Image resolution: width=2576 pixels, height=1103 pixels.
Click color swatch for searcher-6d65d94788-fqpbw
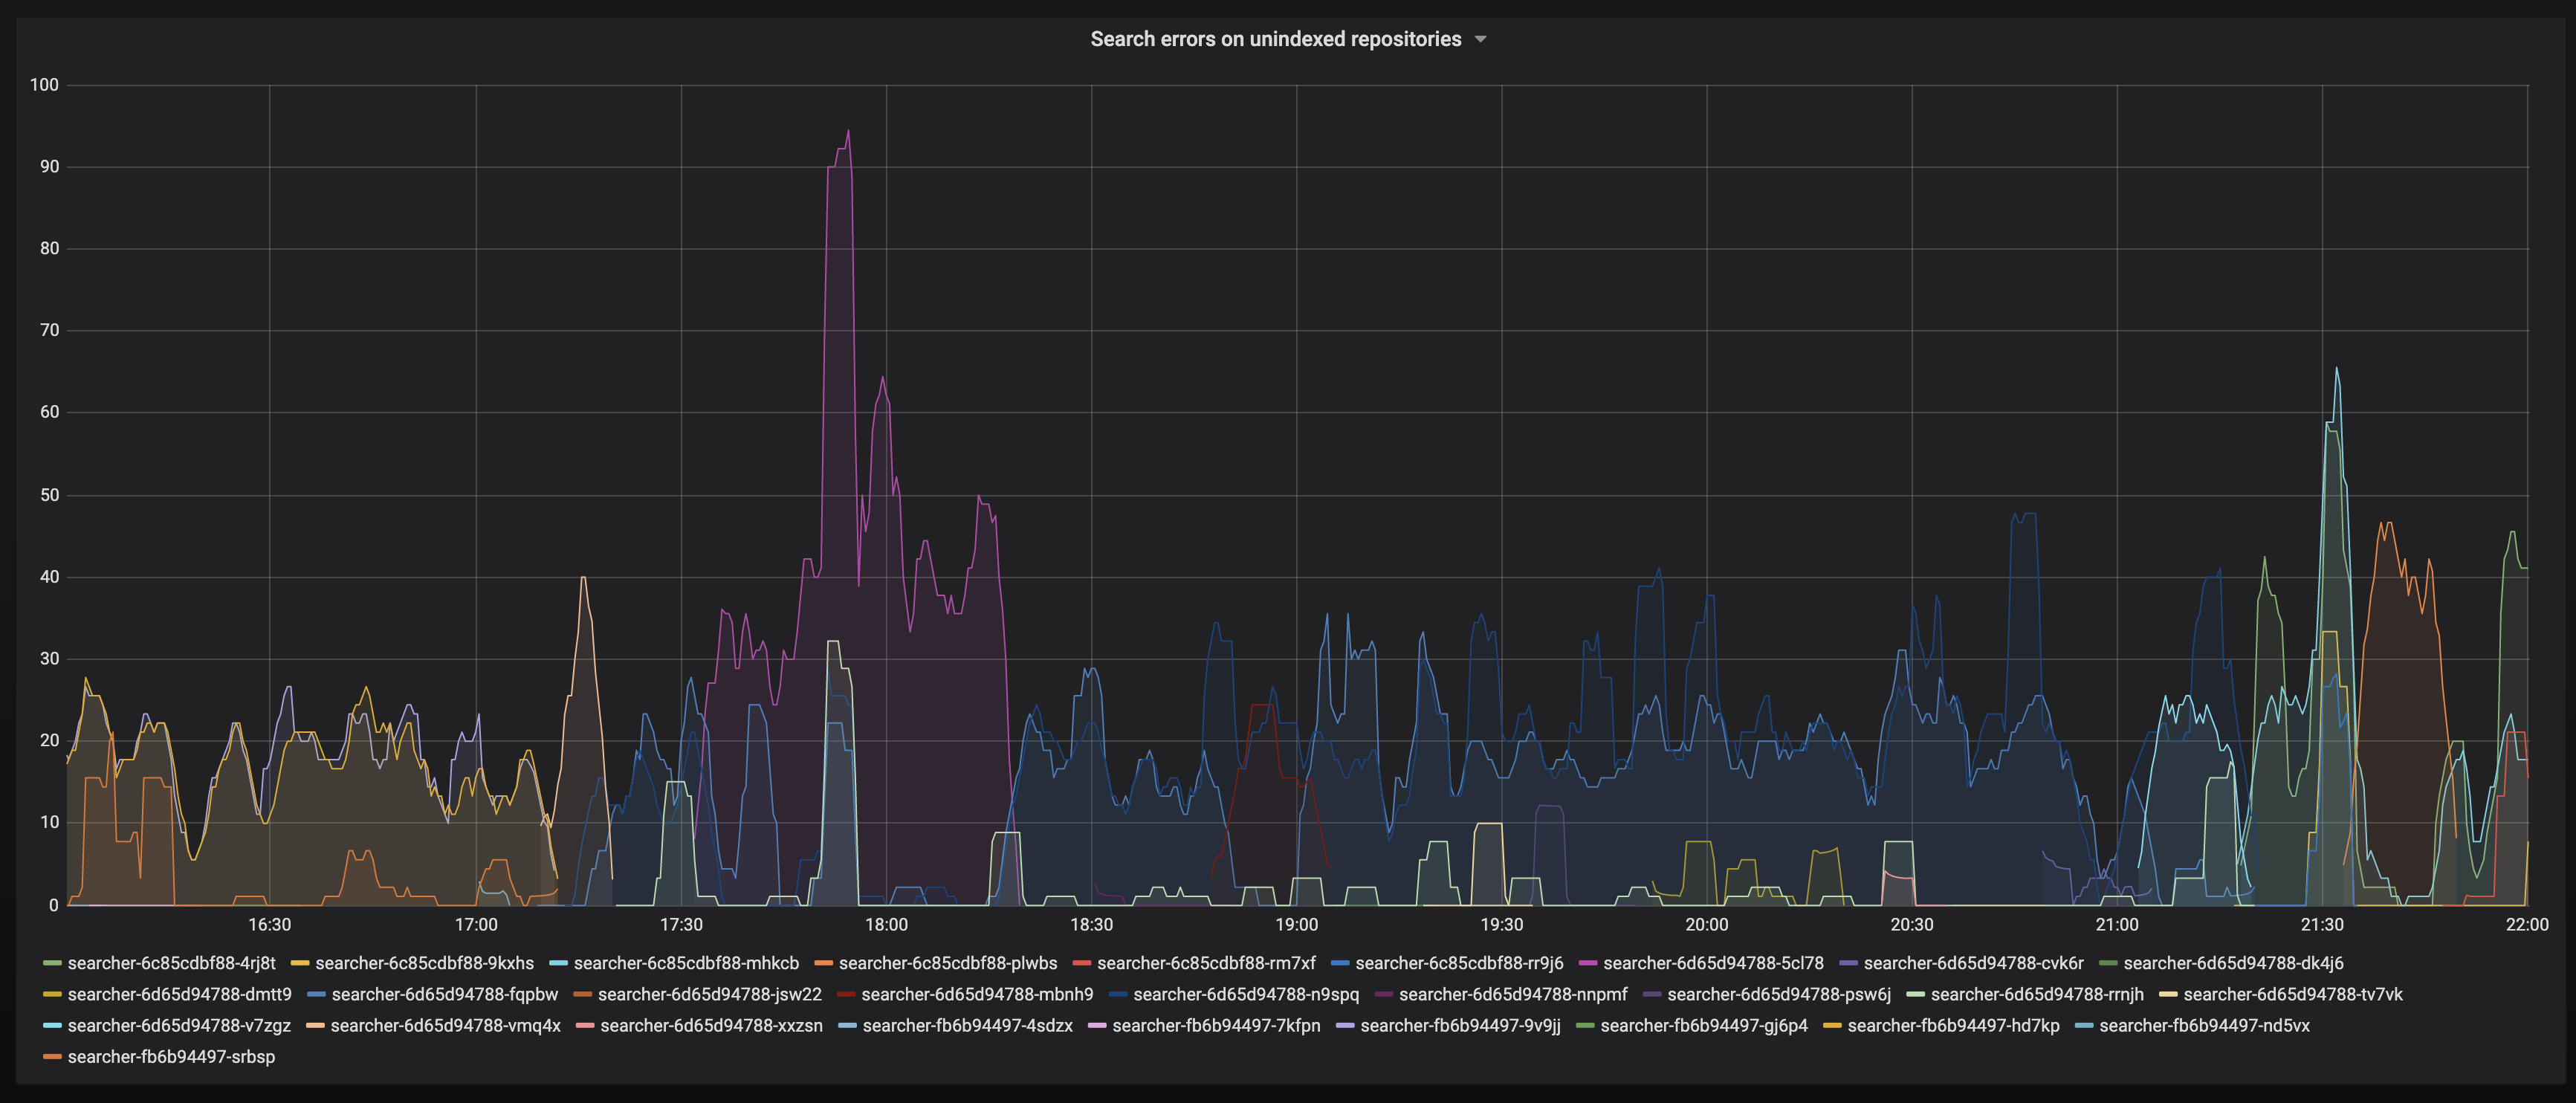point(317,994)
